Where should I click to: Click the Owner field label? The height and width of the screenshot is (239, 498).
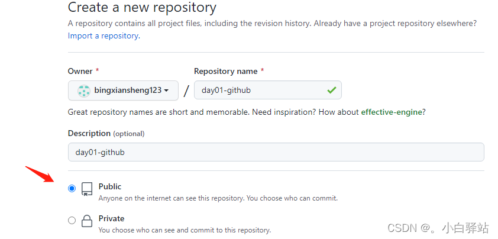(x=80, y=71)
